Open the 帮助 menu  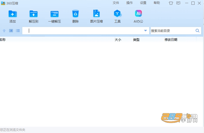click(x=157, y=3)
